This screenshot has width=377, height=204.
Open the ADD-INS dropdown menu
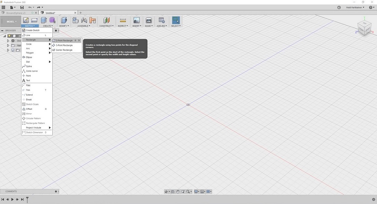click(161, 26)
